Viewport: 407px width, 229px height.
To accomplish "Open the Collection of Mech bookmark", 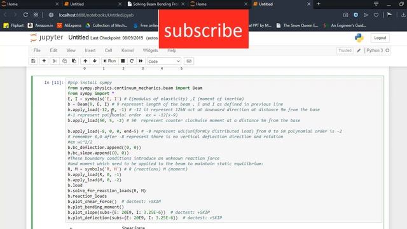I will 106,25.
